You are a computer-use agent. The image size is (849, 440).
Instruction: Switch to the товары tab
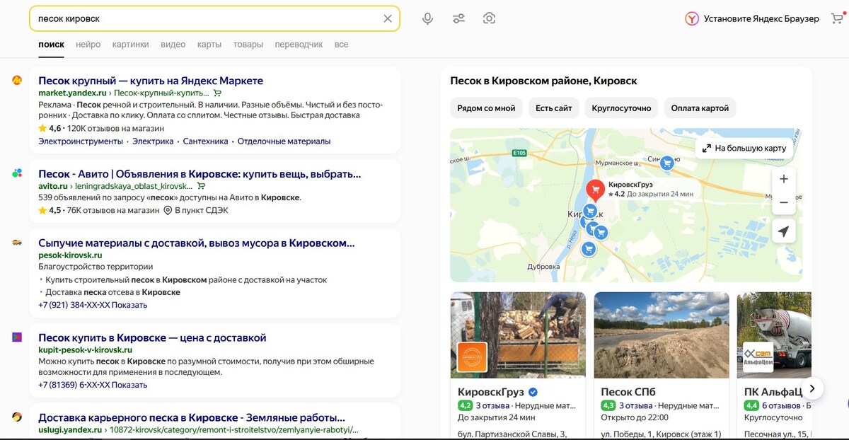(248, 45)
